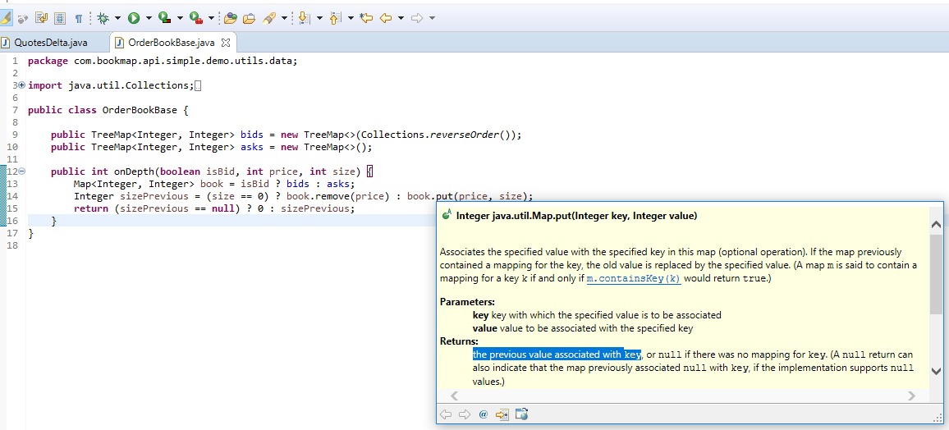The image size is (949, 430).
Task: Open the attached Javadoc in browser
Action: pos(520,414)
